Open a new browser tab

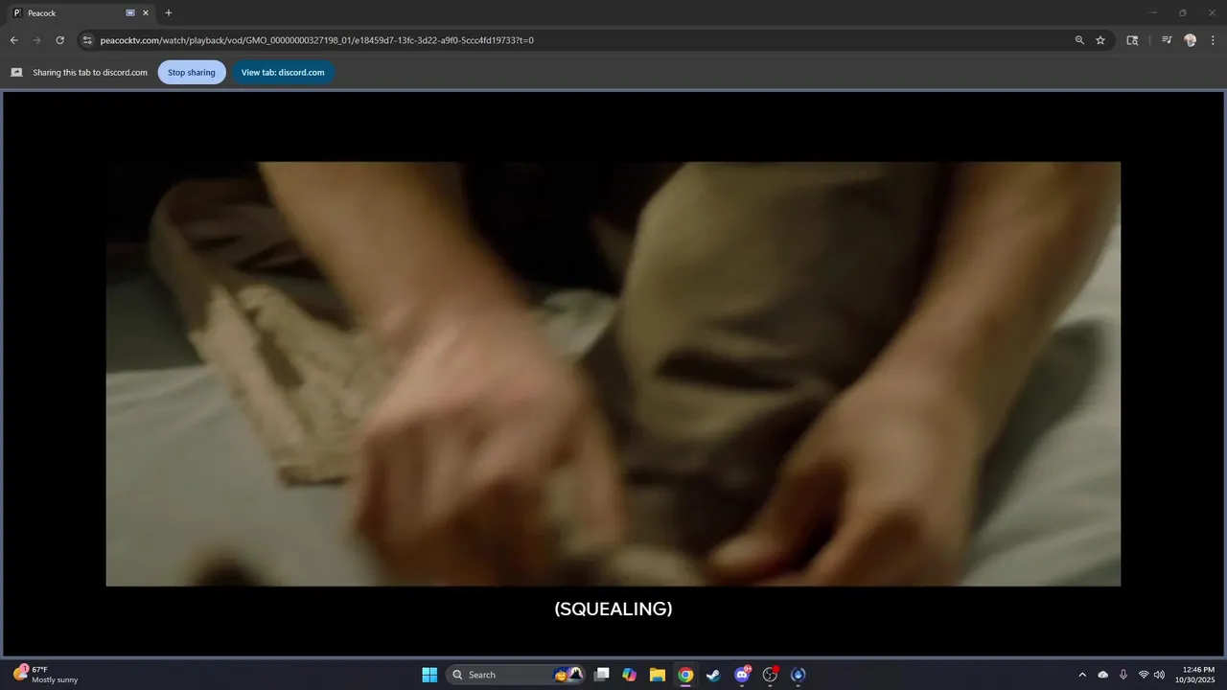click(x=169, y=13)
